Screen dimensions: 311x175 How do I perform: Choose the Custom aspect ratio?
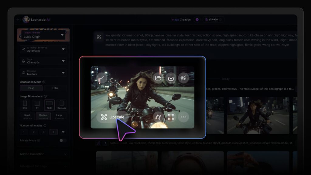pyautogui.click(x=61, y=105)
